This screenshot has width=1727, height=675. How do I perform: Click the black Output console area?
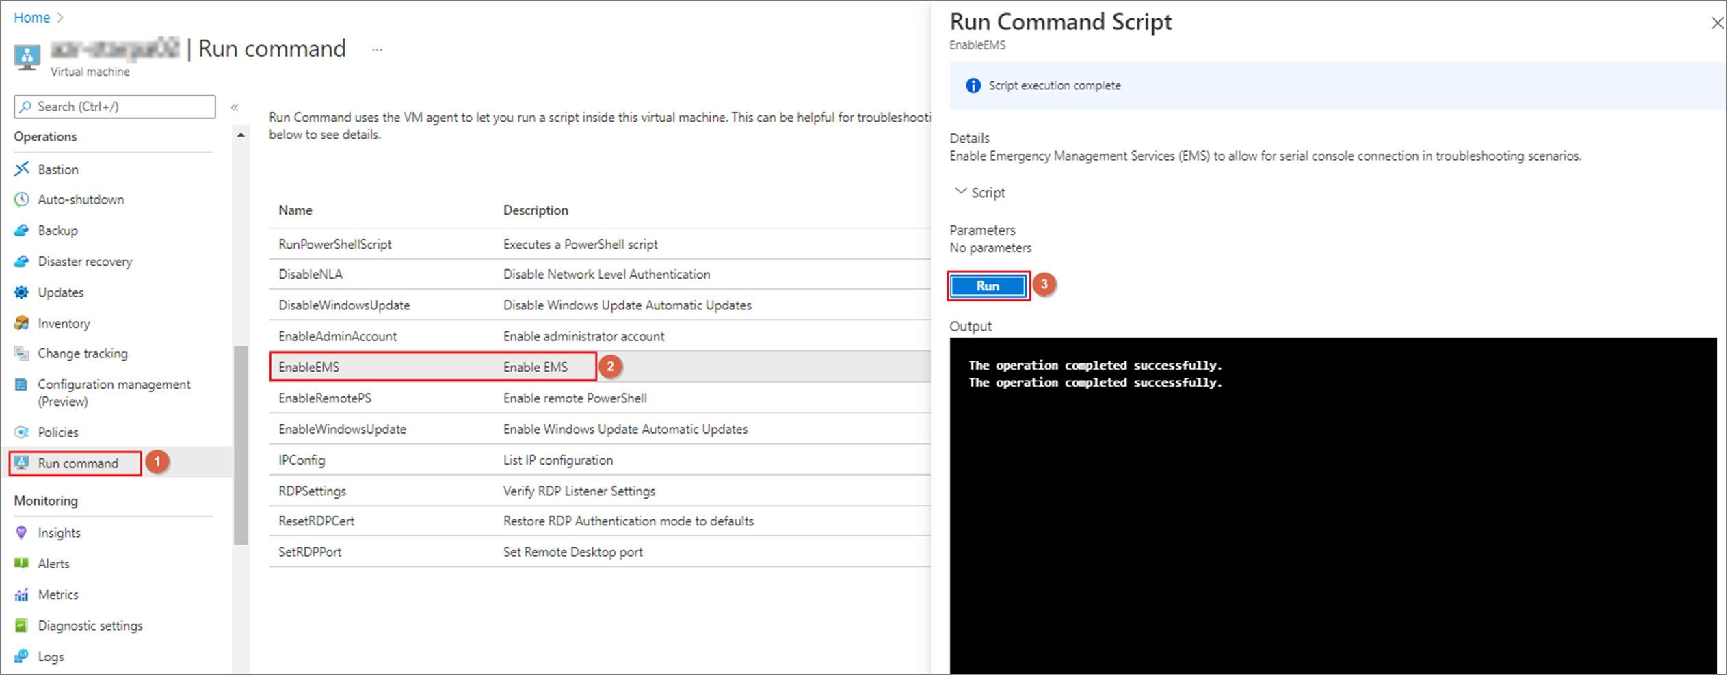click(x=1333, y=506)
